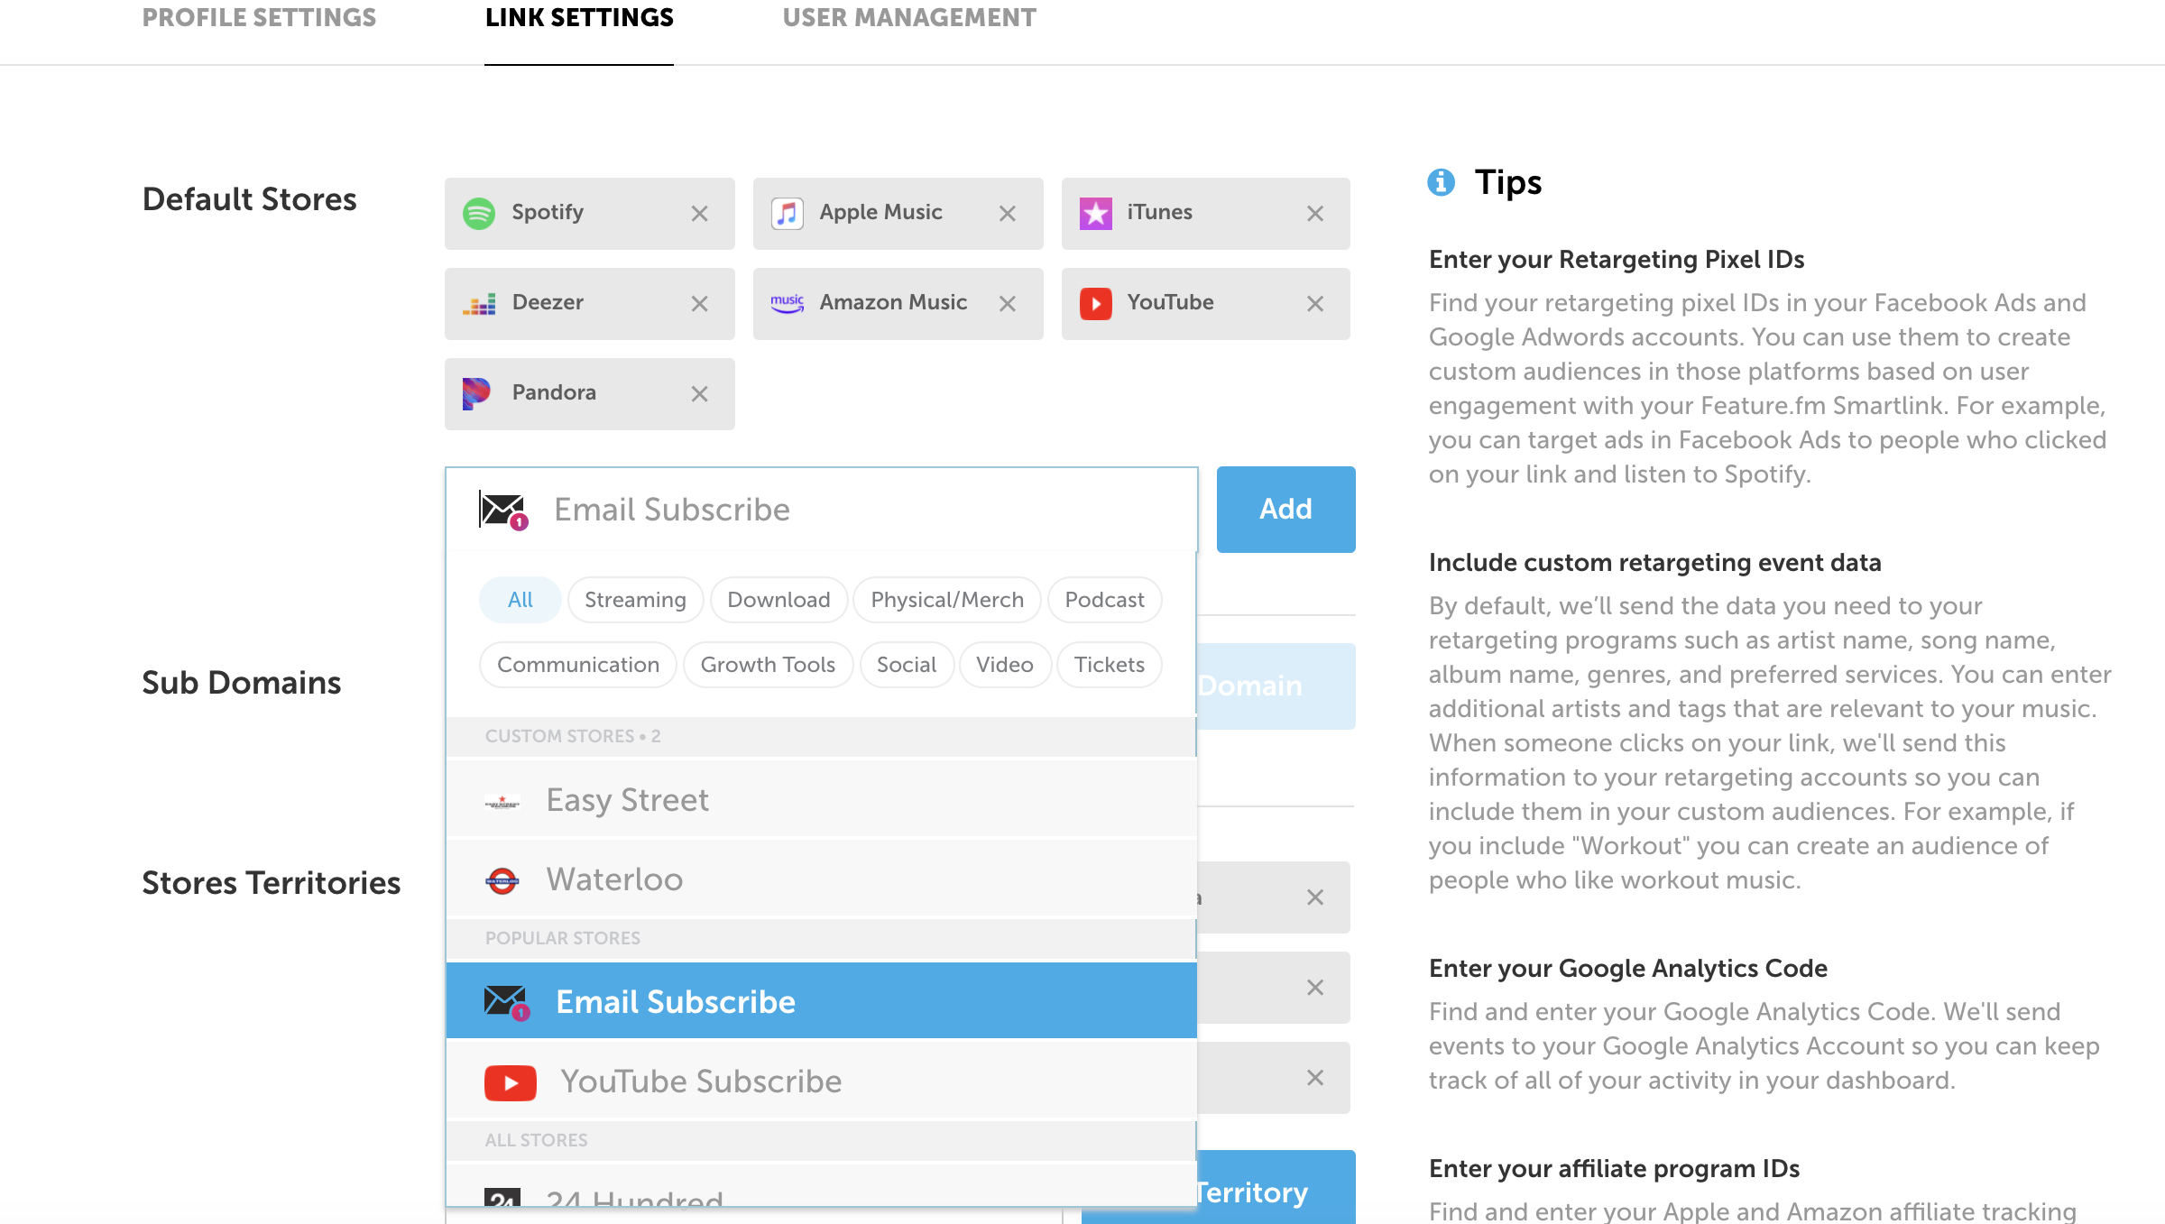The height and width of the screenshot is (1224, 2165).
Task: Remove Deezer from default stores
Action: (699, 304)
